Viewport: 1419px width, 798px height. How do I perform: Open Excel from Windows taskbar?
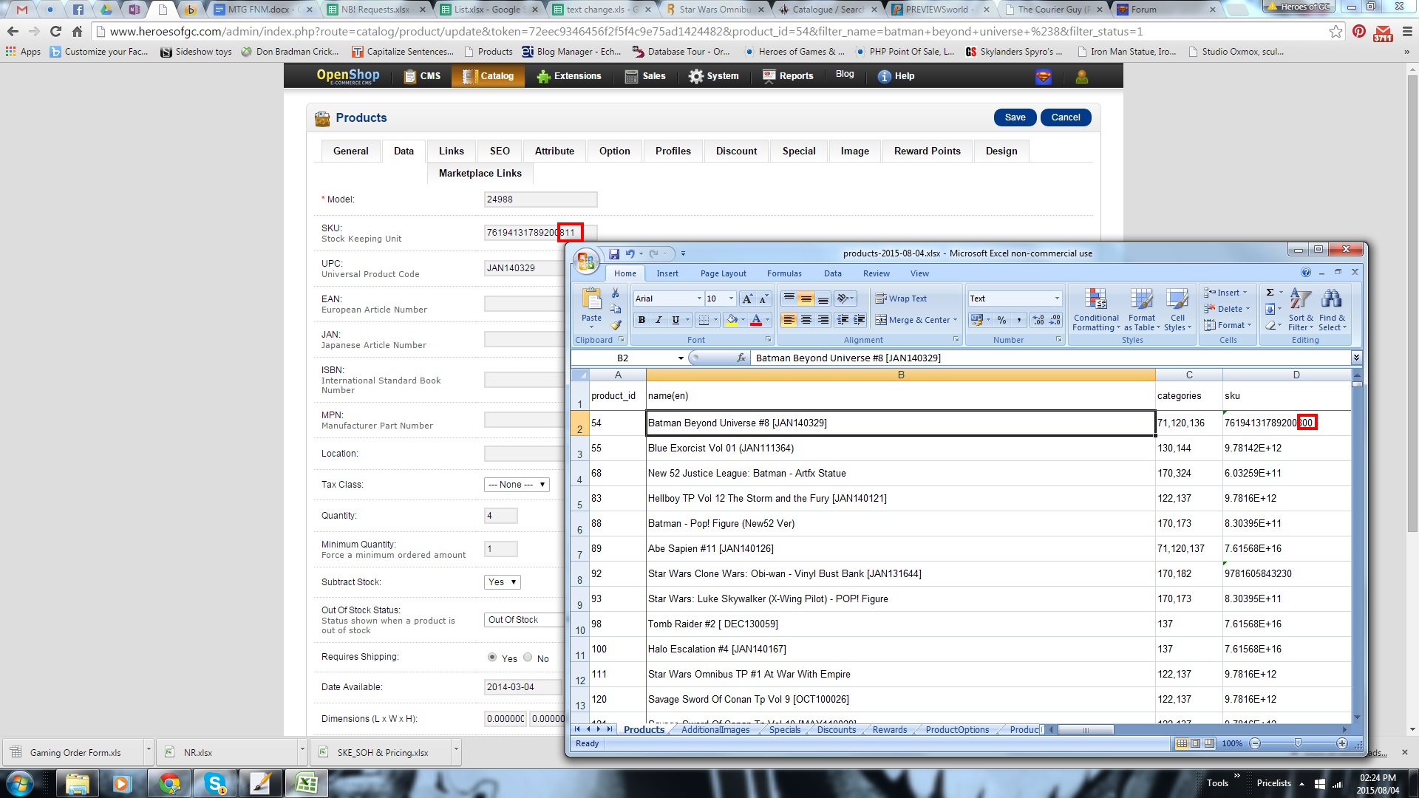pos(306,783)
